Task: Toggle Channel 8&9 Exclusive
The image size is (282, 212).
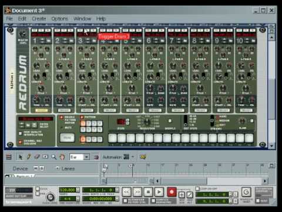Action: coord(20,142)
